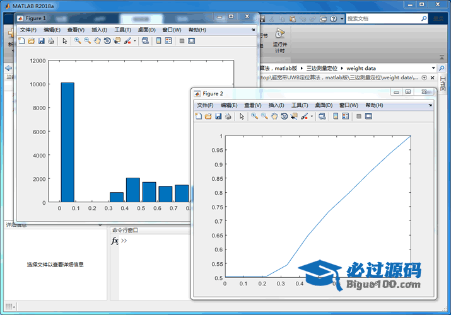
Task: Hide Plot Tools in Figure 1 toolbar
Action: pyautogui.click(x=182, y=41)
